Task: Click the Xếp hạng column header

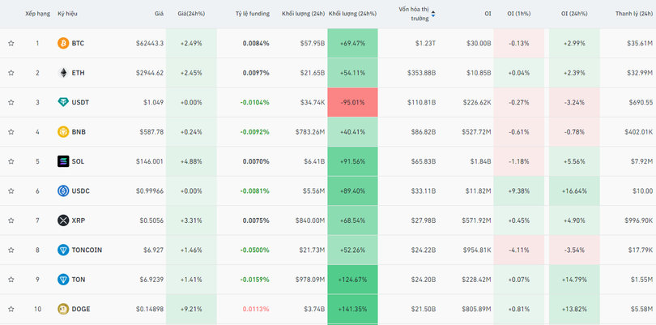Action: point(37,14)
